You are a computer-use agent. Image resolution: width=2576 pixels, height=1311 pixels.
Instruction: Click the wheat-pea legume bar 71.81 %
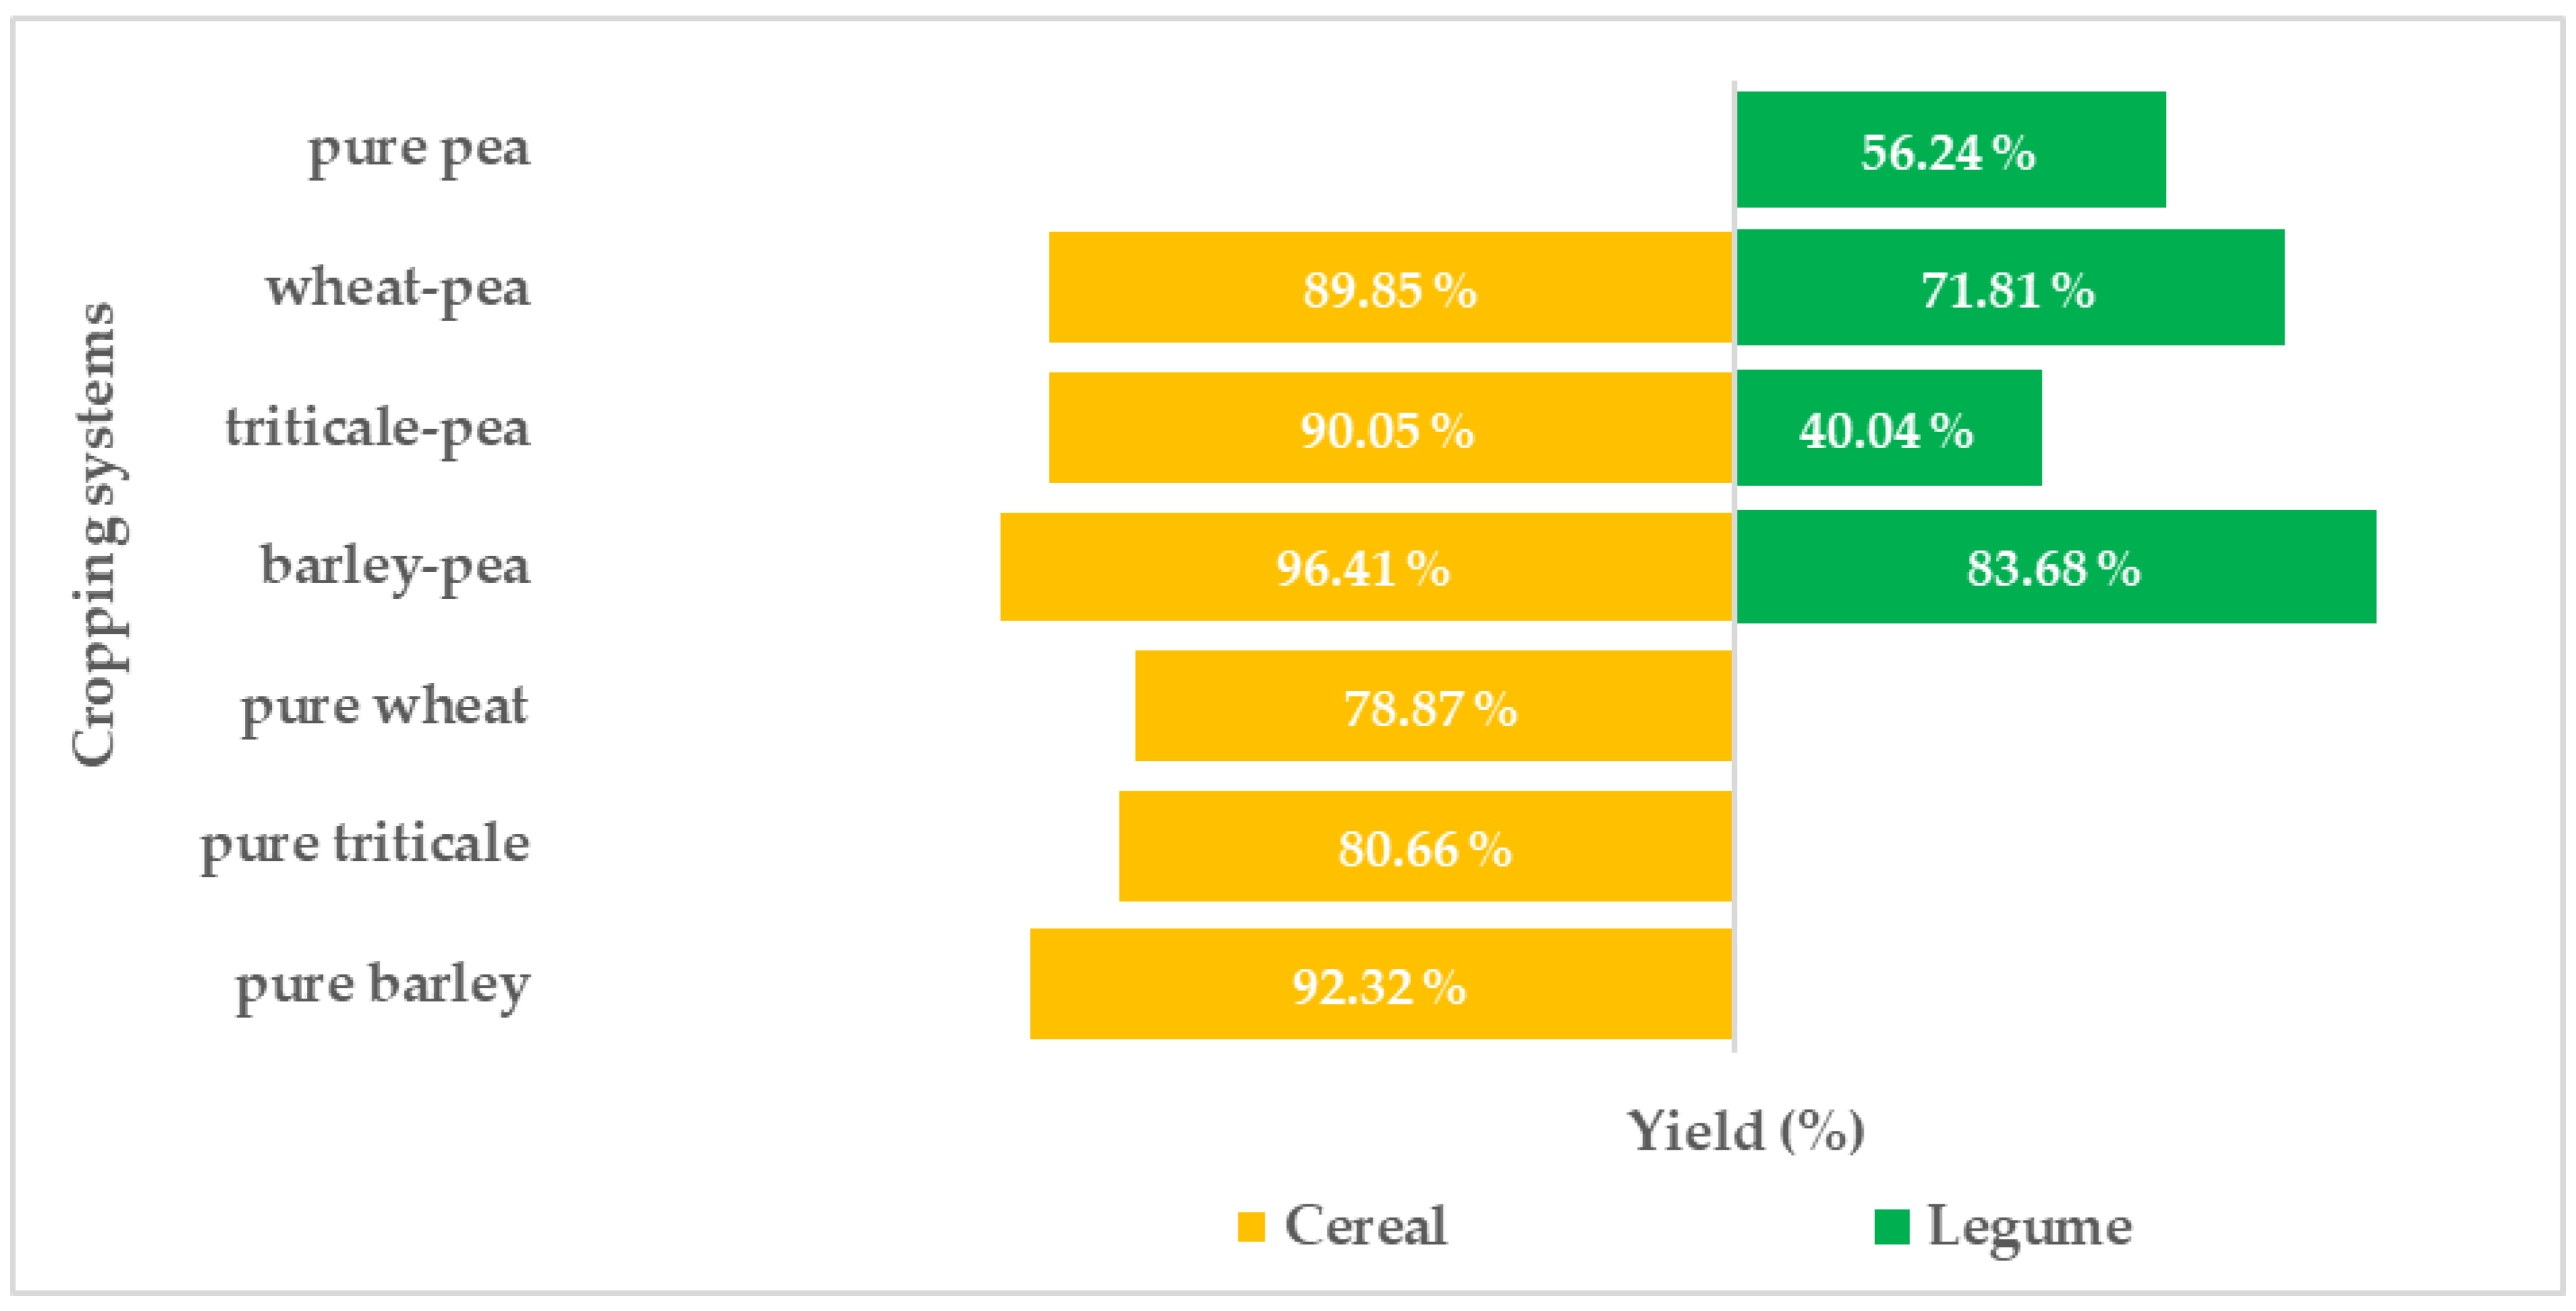coord(2010,288)
